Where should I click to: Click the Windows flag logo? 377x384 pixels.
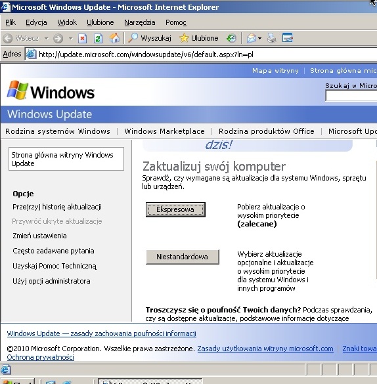click(17, 91)
